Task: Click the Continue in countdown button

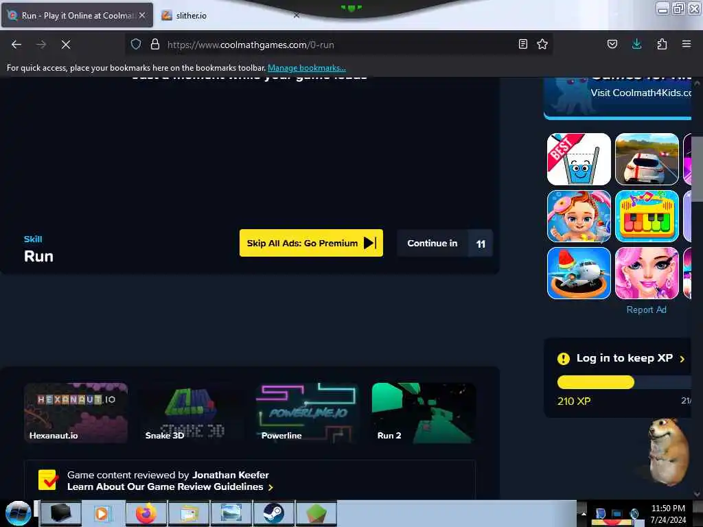Action: [x=445, y=244]
